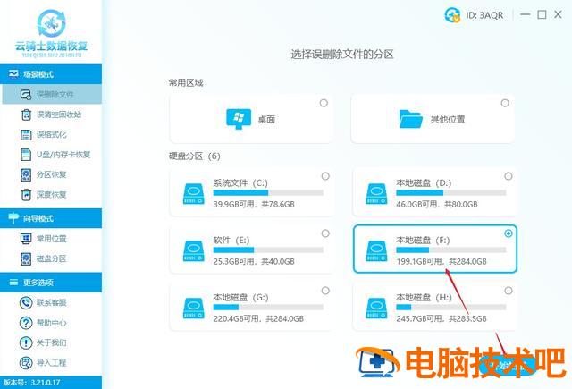Click the 本地磁盘 (F:) drive icon
The width and height of the screenshot is (572, 389).
pyautogui.click(x=377, y=250)
